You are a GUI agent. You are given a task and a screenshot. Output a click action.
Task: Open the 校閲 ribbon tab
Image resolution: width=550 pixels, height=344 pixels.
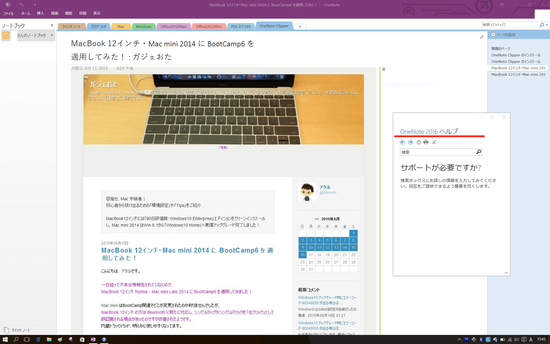click(83, 13)
